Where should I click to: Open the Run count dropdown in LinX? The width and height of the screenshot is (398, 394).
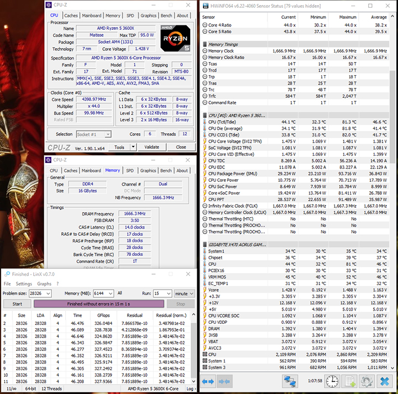[169, 293]
